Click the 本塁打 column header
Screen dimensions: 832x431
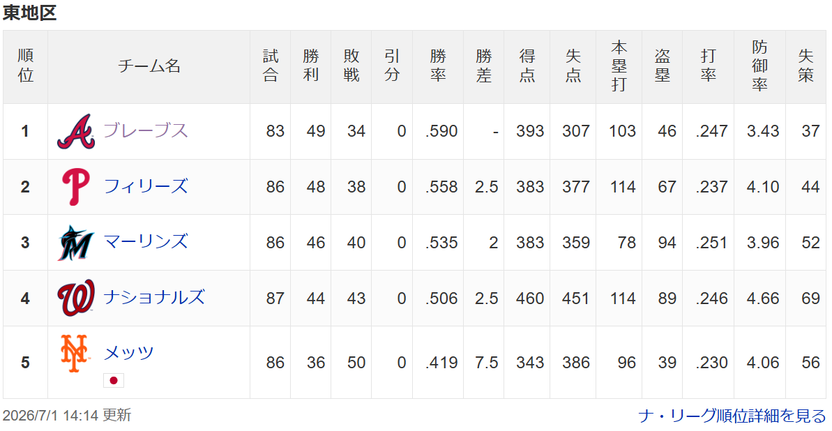click(x=619, y=66)
